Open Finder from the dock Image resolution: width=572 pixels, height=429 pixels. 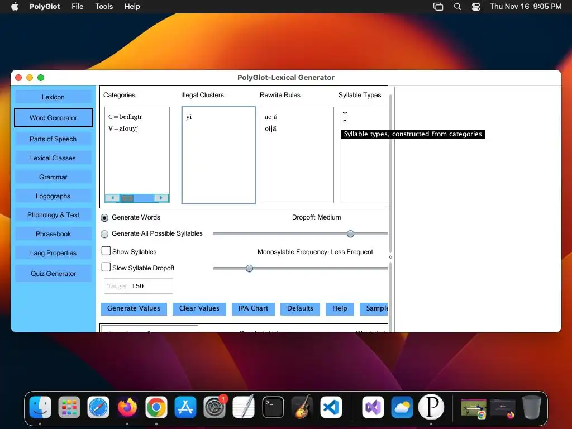click(40, 407)
